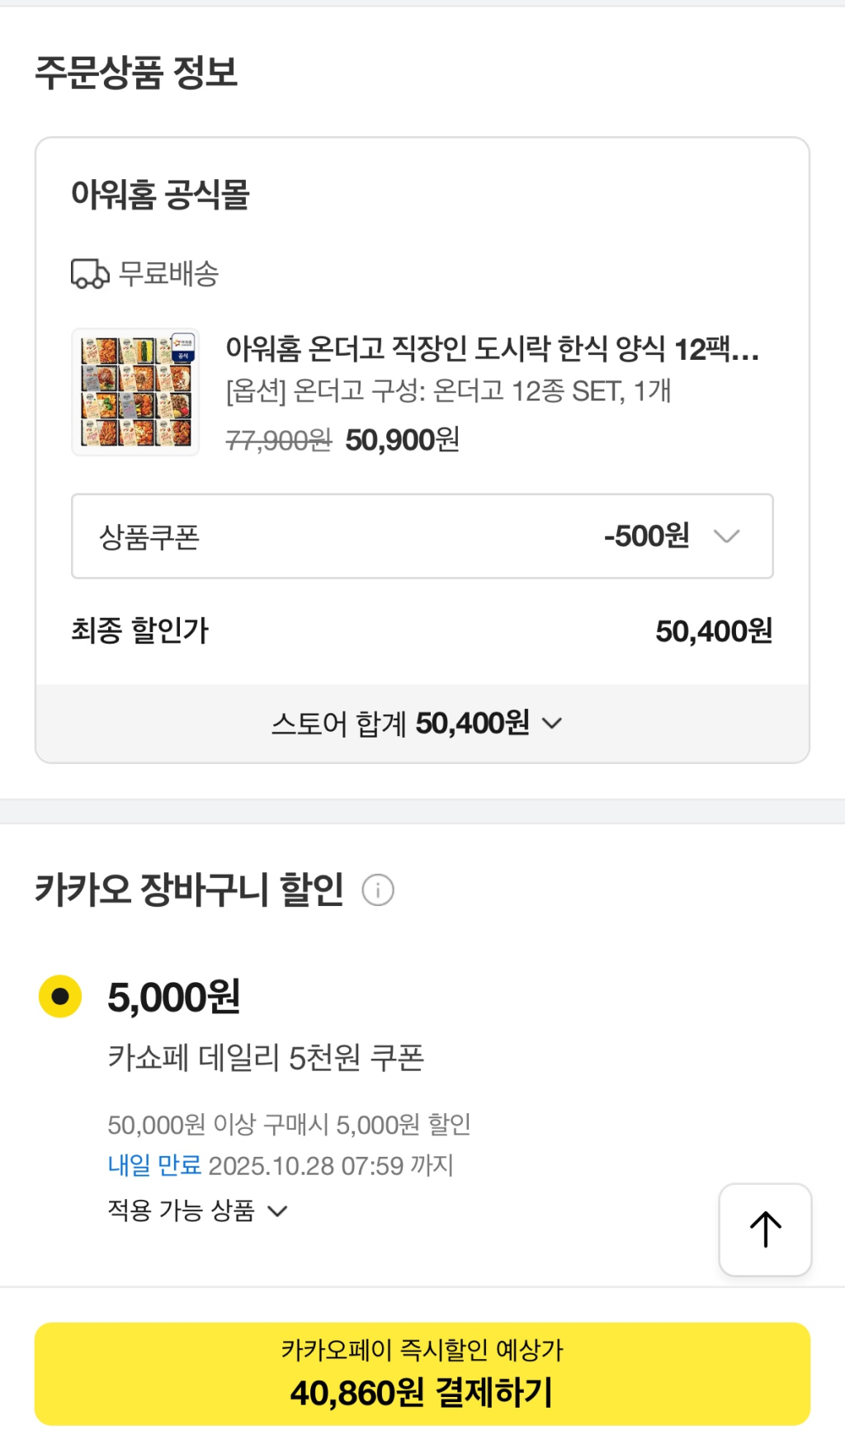
Task: Select the 5,000원 coupon radio button
Action: (x=60, y=997)
